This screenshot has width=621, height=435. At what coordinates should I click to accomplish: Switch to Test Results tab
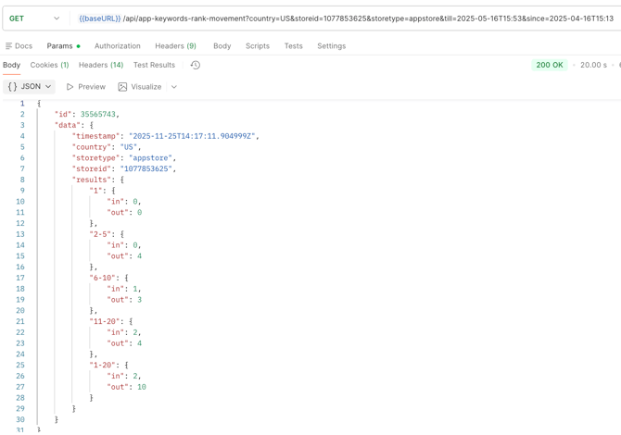[x=154, y=66]
